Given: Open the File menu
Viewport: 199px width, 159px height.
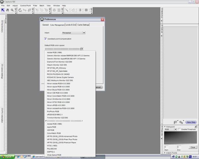Looking at the screenshot, I should tap(3, 6).
